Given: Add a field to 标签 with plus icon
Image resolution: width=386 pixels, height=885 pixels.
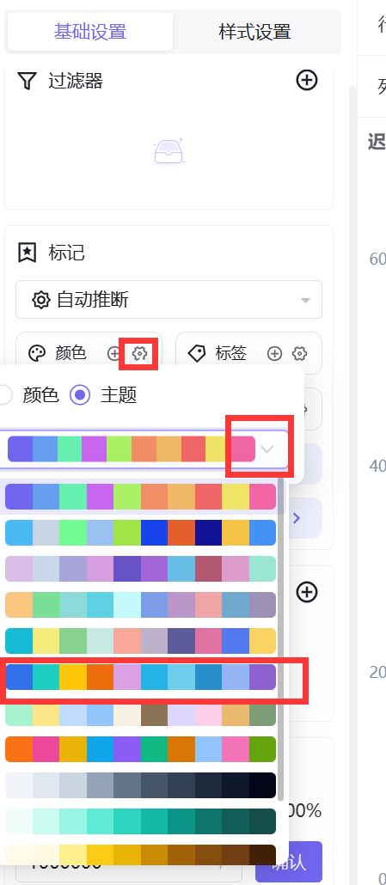Looking at the screenshot, I should [x=274, y=353].
